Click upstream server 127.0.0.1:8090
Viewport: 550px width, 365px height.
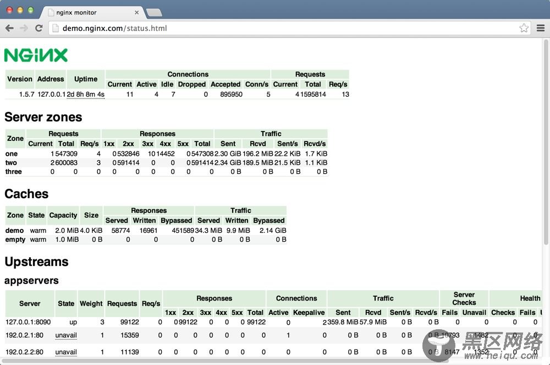click(x=28, y=322)
